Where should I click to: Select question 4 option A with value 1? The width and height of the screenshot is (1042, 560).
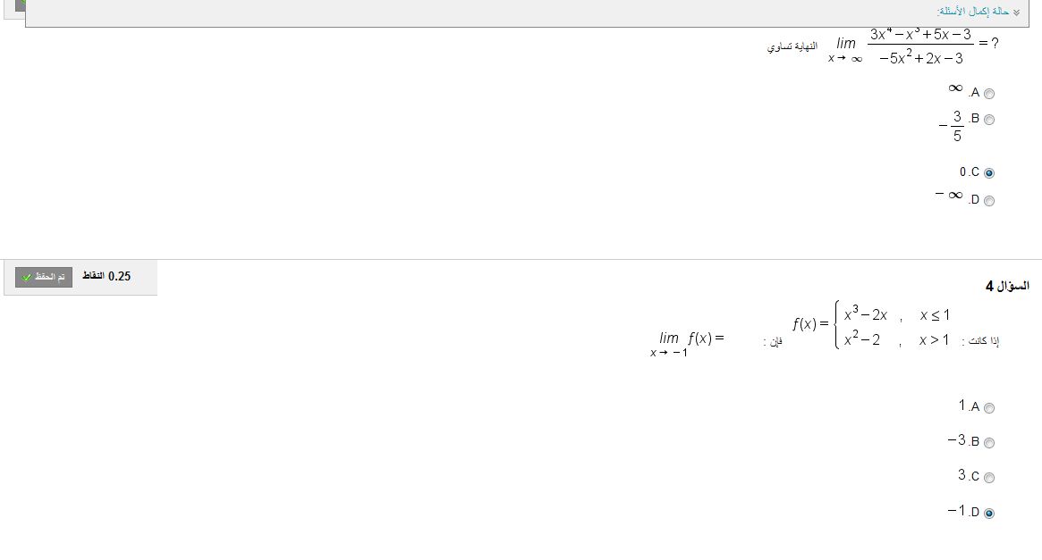[989, 408]
